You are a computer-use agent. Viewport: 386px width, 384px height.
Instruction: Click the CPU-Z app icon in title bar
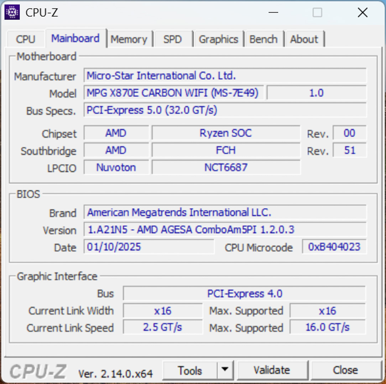coord(12,12)
